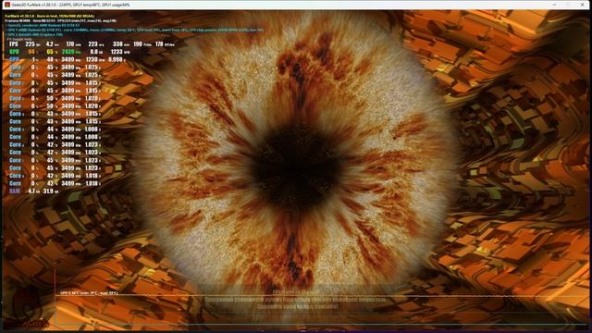Click the yellow FurMark burn-in test info line

click(x=49, y=17)
